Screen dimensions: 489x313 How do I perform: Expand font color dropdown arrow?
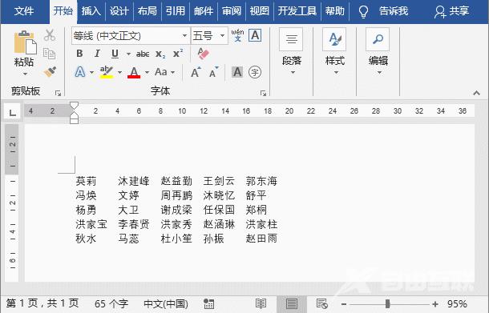(x=147, y=73)
